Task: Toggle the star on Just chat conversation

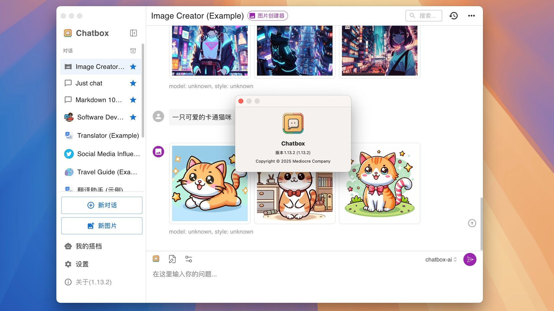Action: [x=133, y=83]
